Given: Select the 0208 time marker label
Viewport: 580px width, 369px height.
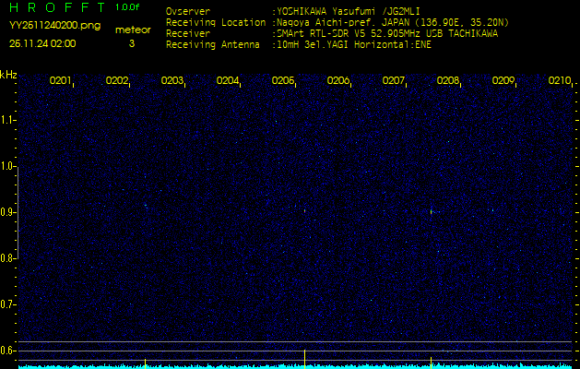Looking at the screenshot, I should tap(448, 80).
